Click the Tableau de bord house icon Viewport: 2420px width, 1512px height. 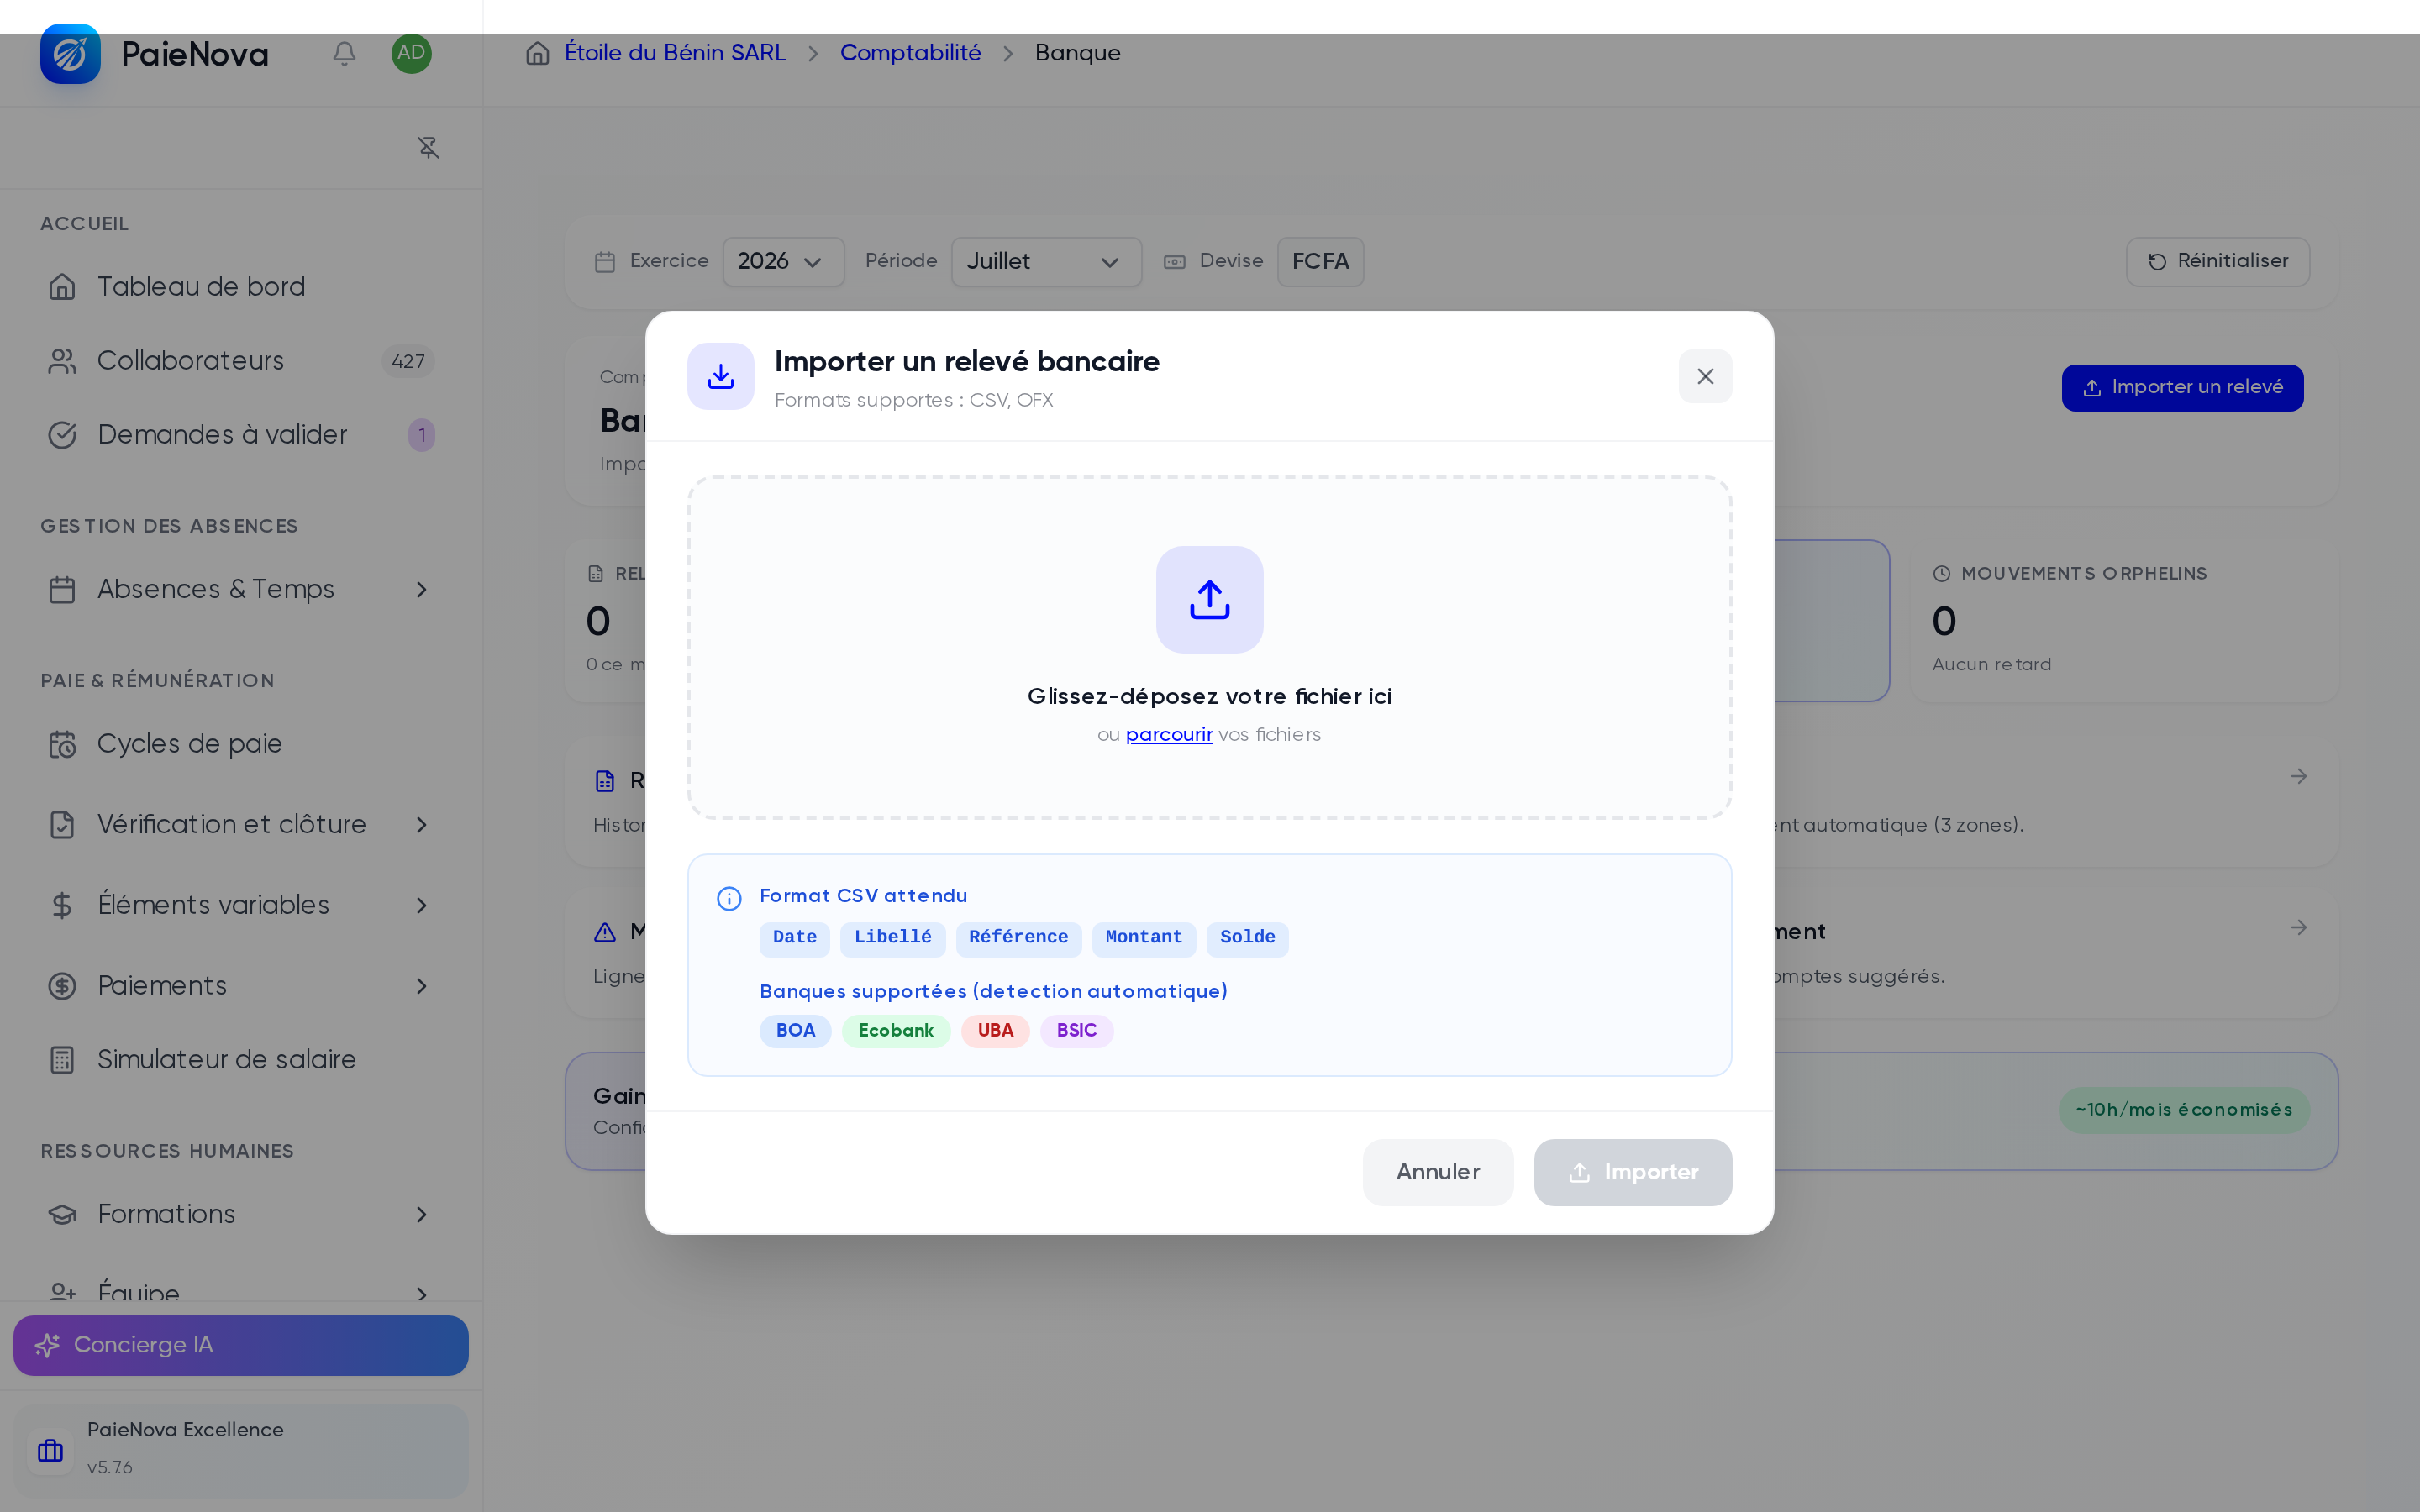(x=62, y=287)
